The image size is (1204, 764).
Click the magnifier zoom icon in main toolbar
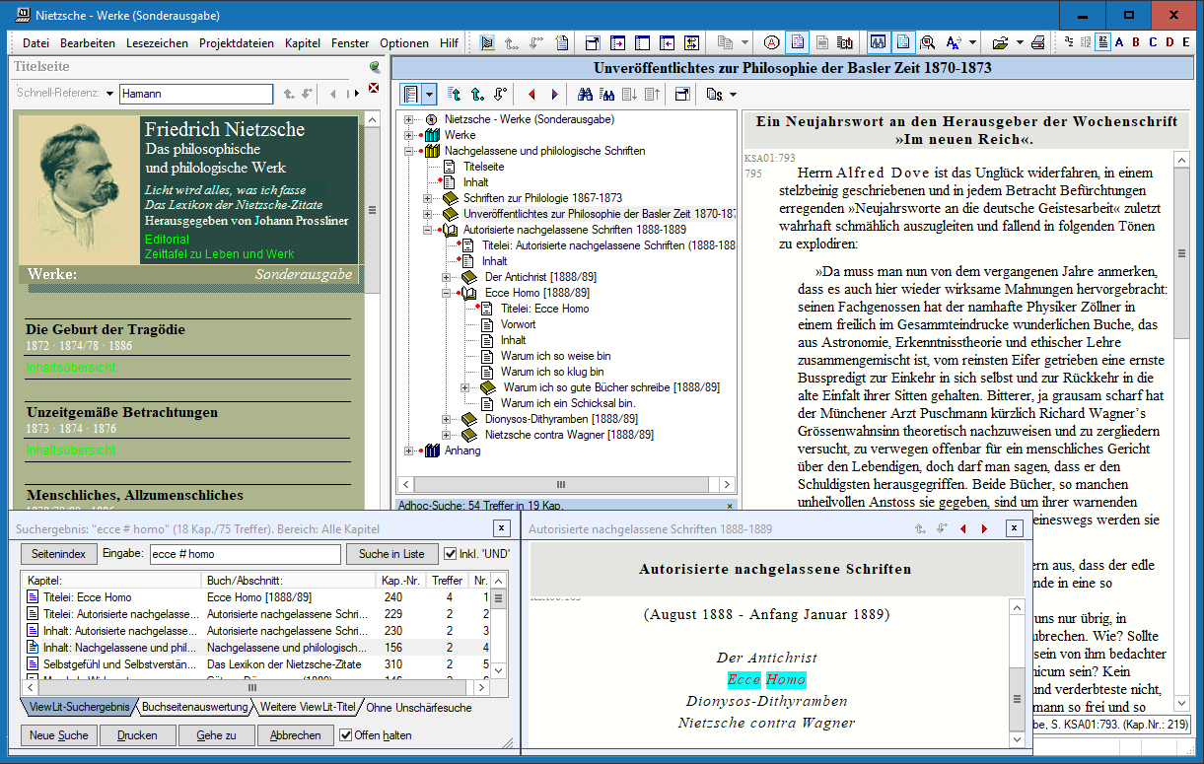click(927, 42)
